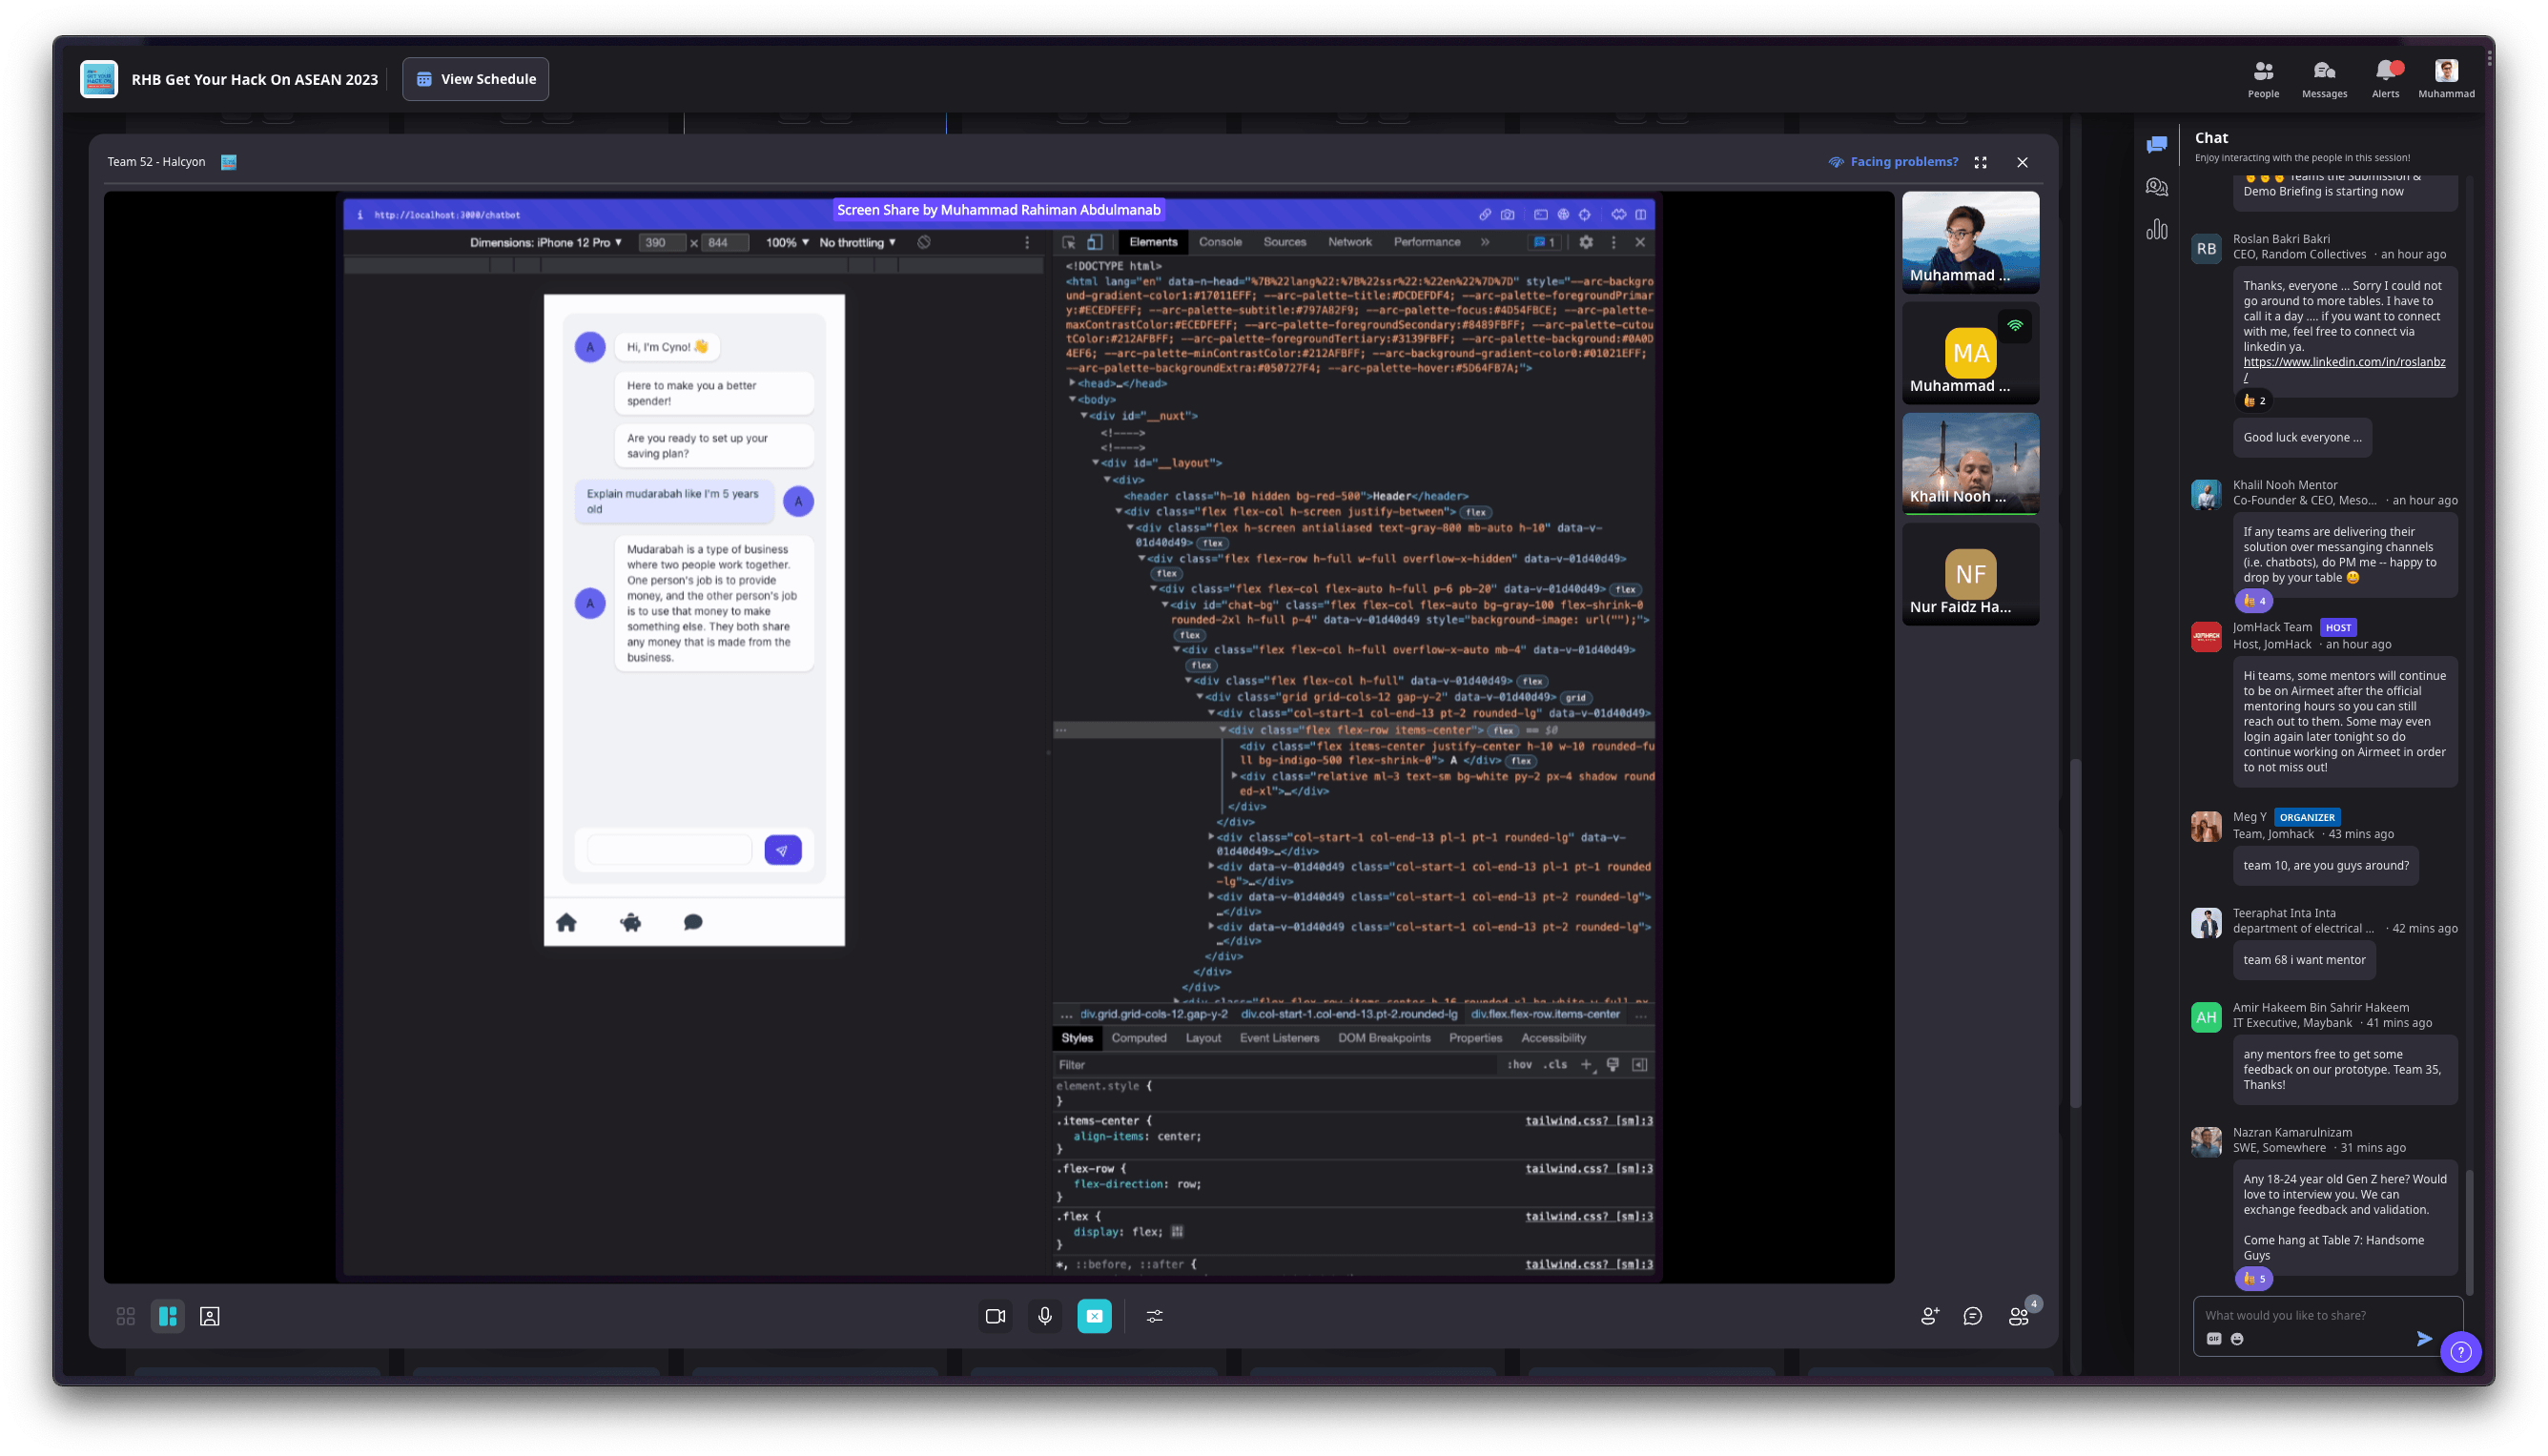Open Roslan's LinkedIn profile link
The width and height of the screenshot is (2548, 1456).
pos(2343,362)
